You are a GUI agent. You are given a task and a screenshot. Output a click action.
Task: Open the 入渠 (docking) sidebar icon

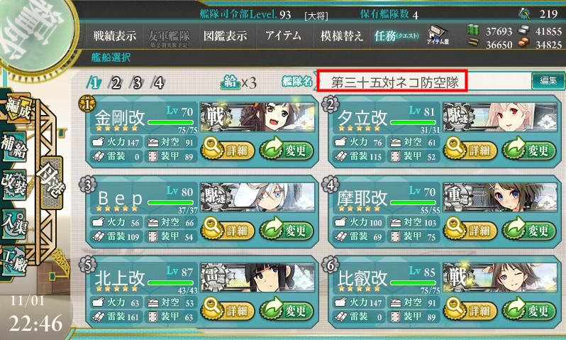[x=13, y=224]
